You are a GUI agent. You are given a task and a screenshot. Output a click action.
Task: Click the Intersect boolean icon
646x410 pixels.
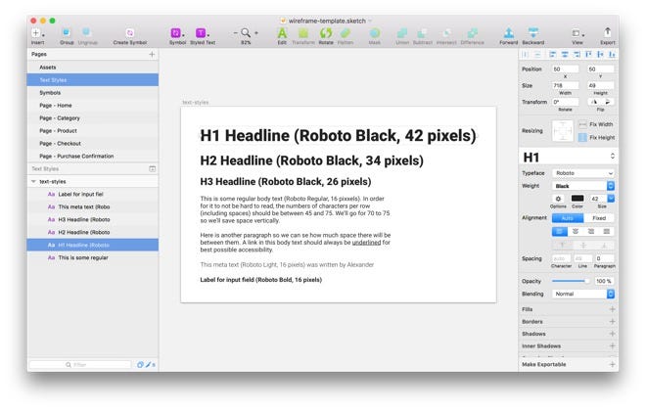click(x=446, y=32)
